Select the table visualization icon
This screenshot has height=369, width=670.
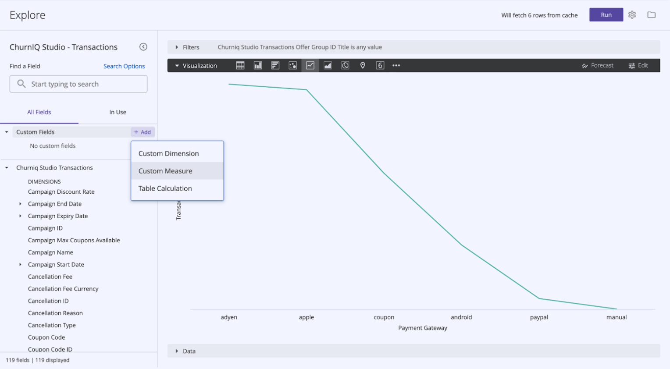coord(240,65)
